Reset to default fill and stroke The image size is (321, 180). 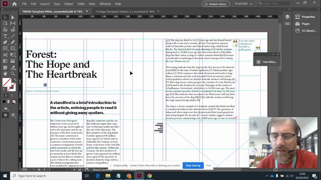(4, 89)
